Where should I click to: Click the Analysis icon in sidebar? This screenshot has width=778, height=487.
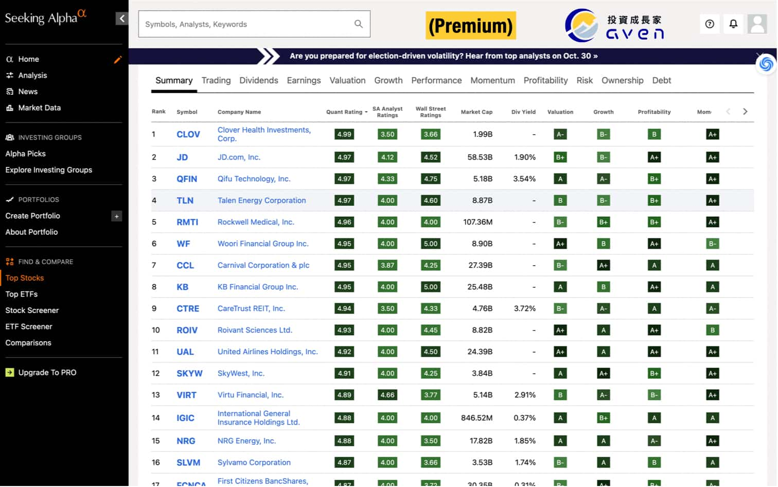tap(9, 76)
